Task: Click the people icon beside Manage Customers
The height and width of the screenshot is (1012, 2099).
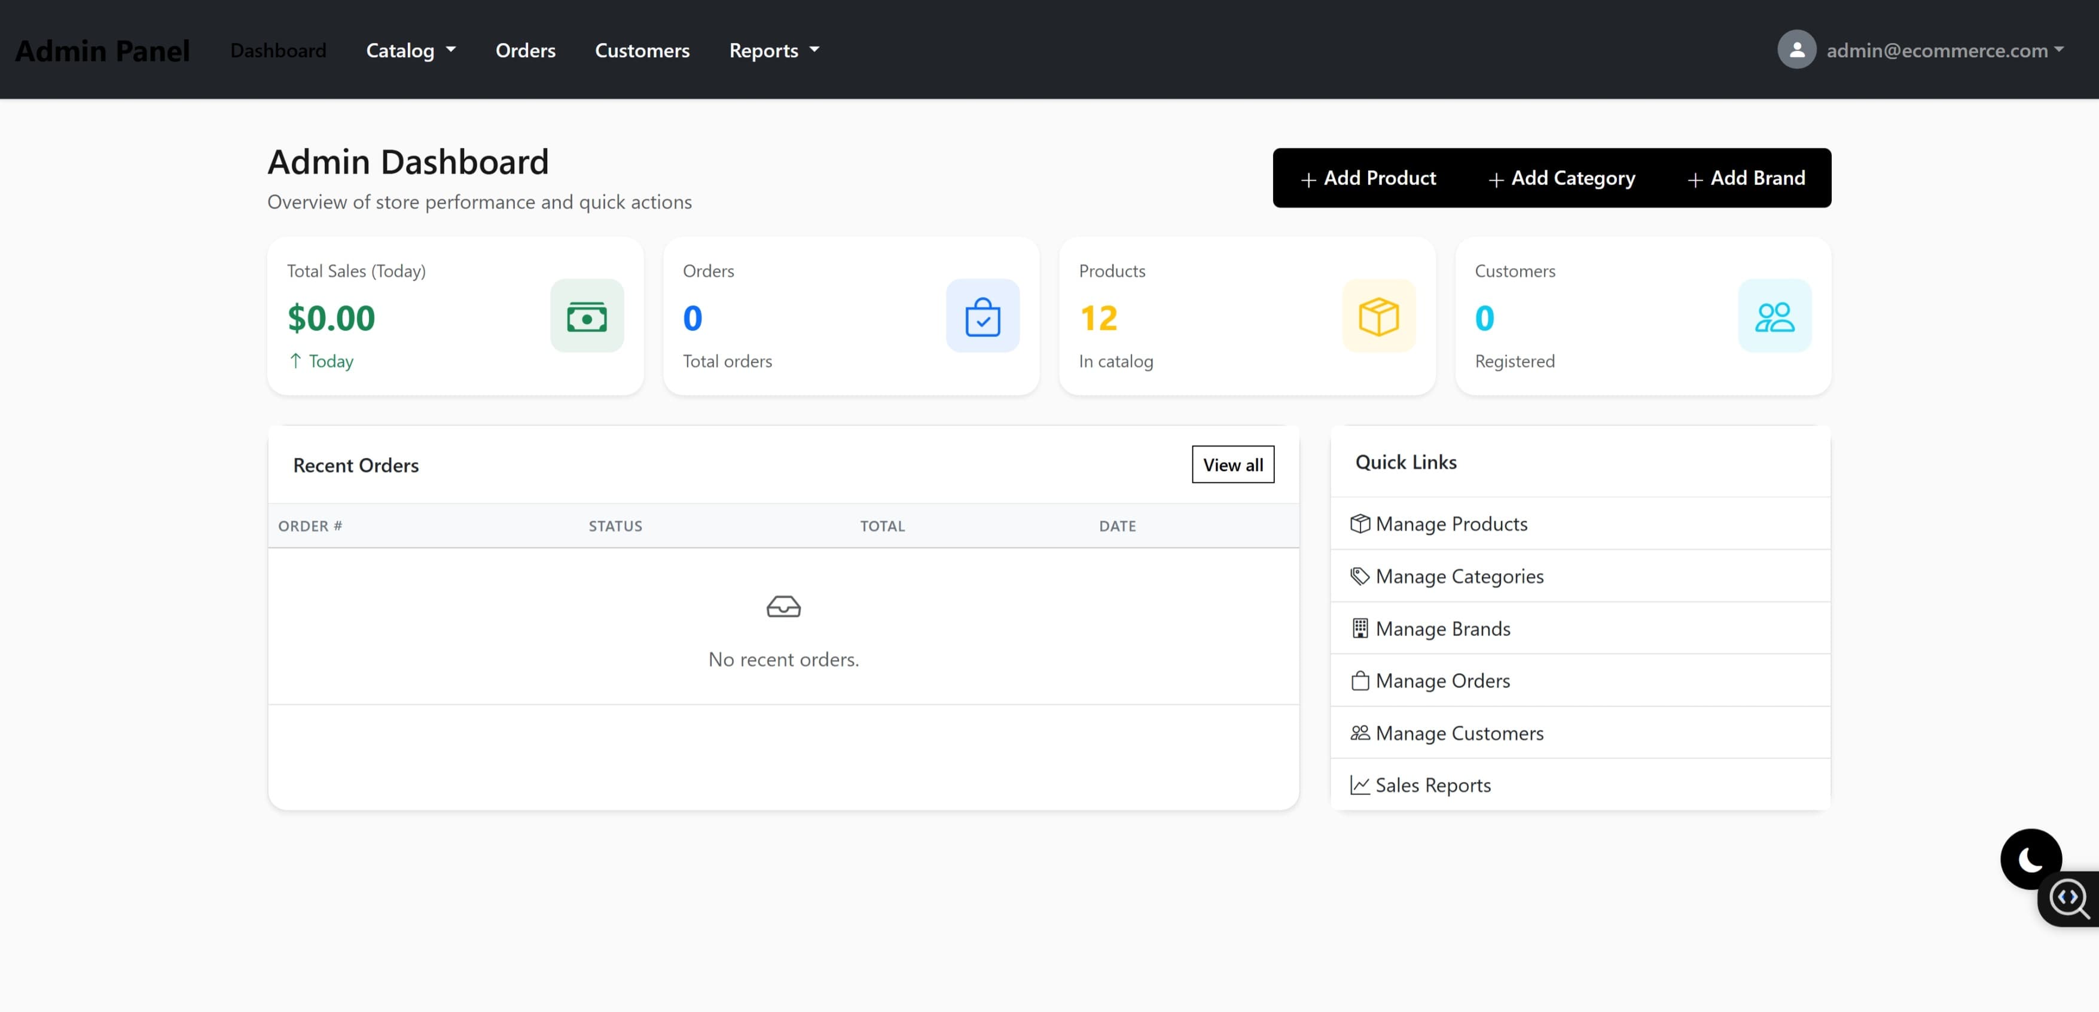Action: point(1360,732)
